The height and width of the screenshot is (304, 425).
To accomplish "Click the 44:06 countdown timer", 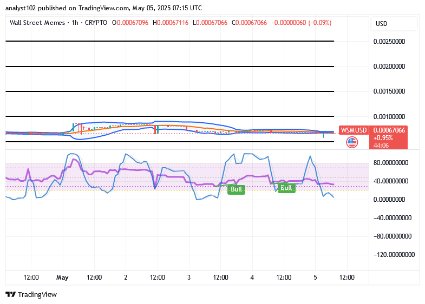I will click(381, 146).
